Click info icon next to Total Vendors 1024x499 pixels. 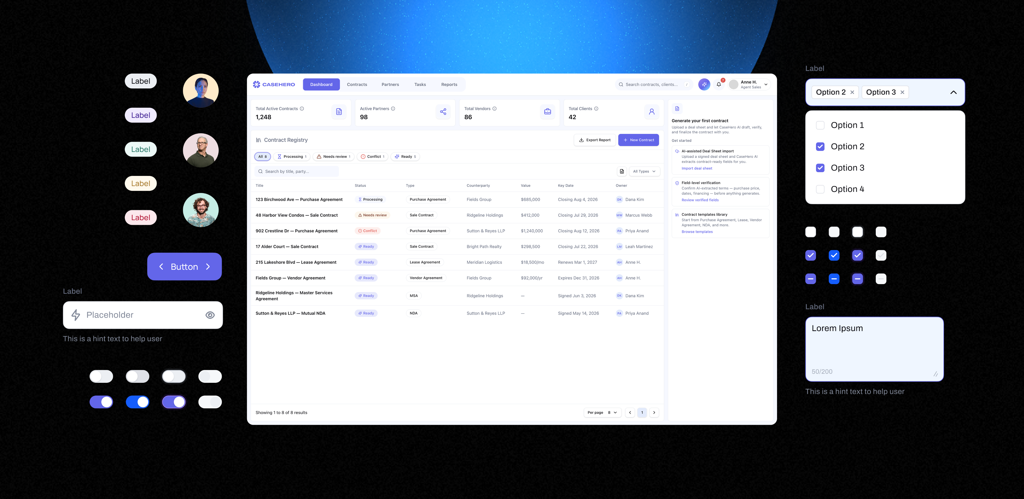pos(494,108)
